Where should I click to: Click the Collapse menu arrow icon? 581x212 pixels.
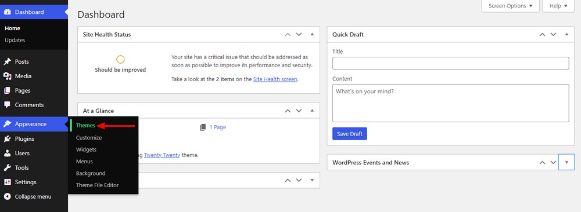pos(7,196)
